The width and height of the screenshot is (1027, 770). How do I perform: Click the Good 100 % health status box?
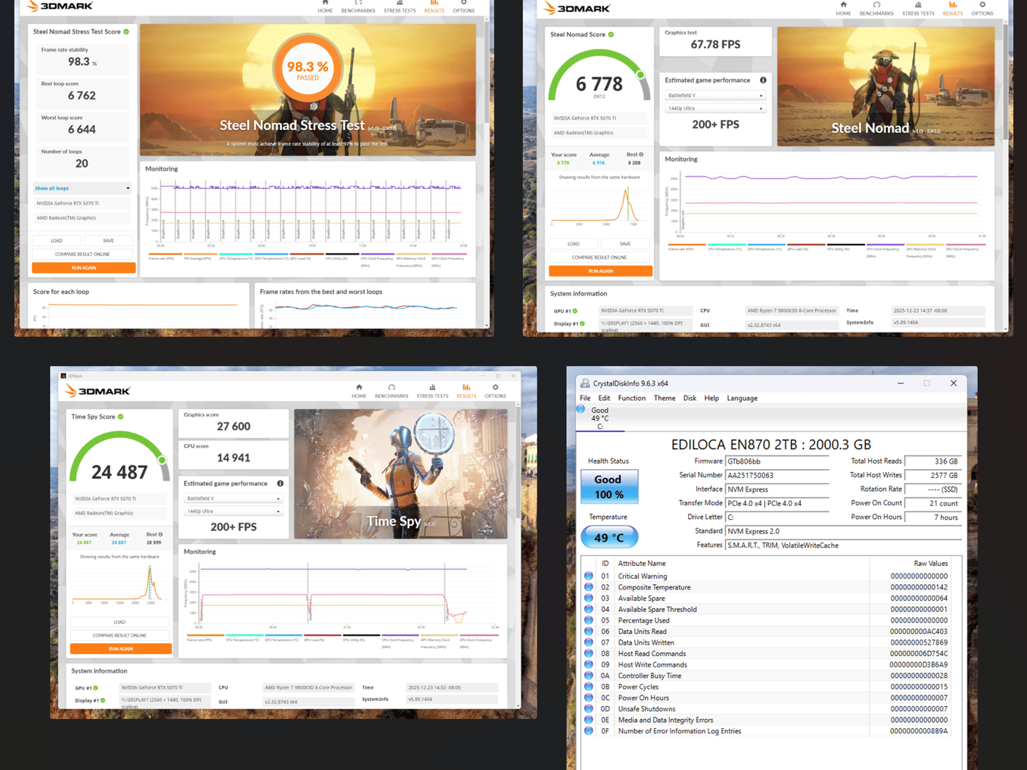pyautogui.click(x=609, y=487)
